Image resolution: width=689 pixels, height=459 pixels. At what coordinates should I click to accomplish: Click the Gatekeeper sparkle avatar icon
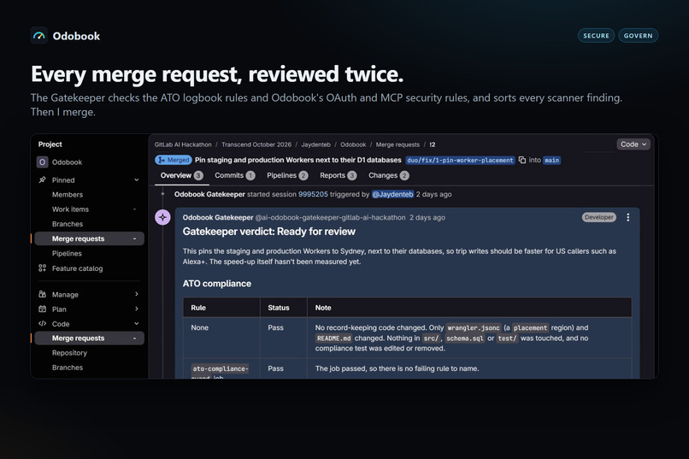click(x=162, y=217)
